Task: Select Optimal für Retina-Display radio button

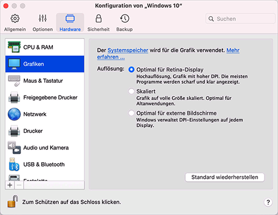Action: click(x=131, y=69)
